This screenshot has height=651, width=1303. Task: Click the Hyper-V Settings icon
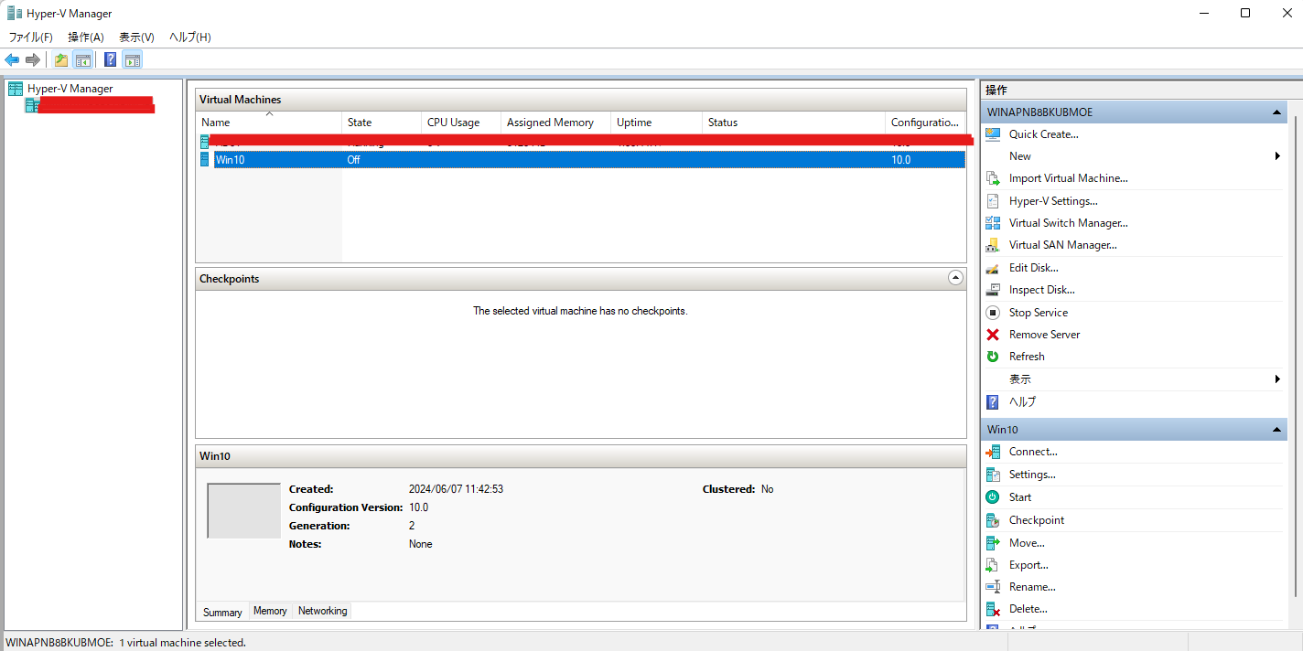[x=993, y=201]
